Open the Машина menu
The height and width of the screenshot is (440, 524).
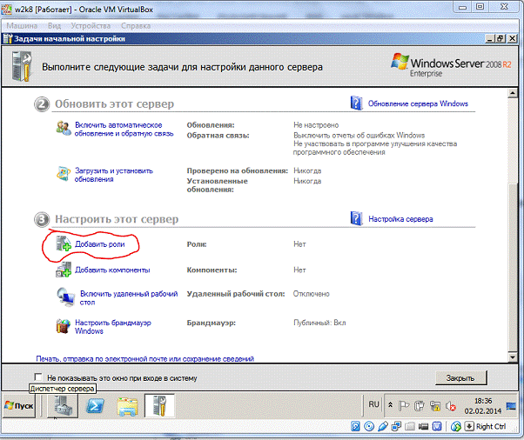22,26
